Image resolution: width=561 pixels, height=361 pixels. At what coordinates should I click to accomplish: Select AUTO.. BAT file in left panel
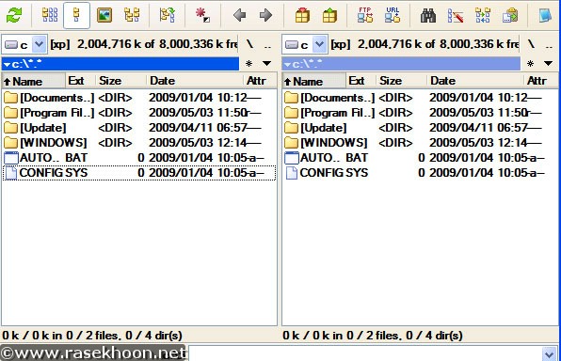tap(139, 158)
